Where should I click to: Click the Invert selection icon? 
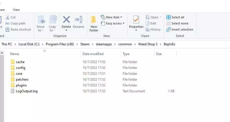tap(168, 29)
